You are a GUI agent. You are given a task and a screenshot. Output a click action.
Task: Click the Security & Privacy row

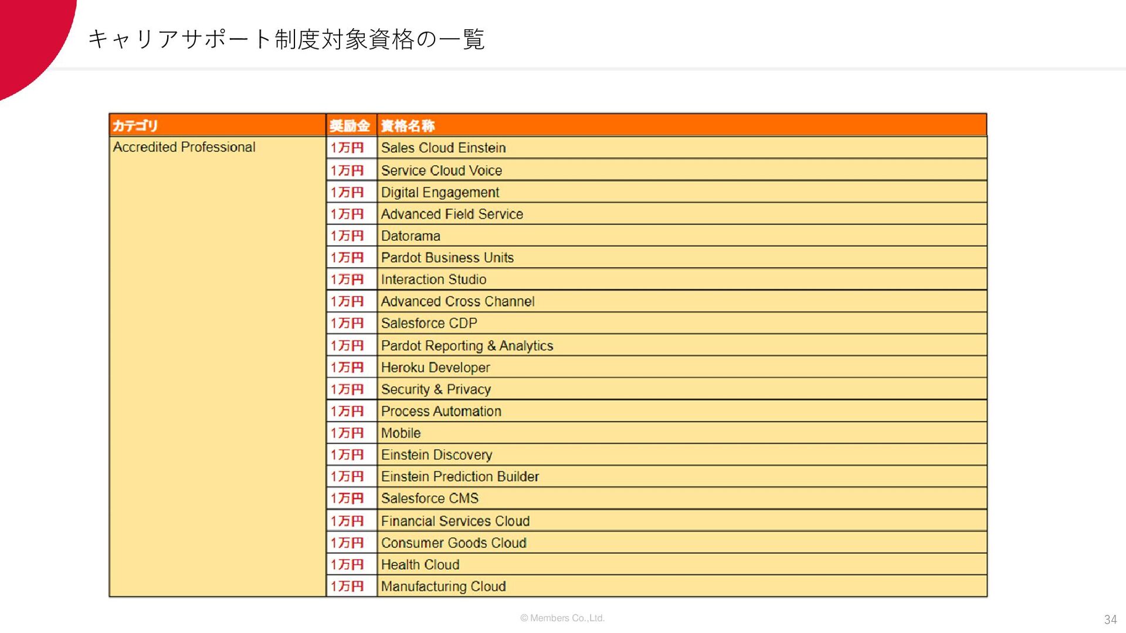682,389
